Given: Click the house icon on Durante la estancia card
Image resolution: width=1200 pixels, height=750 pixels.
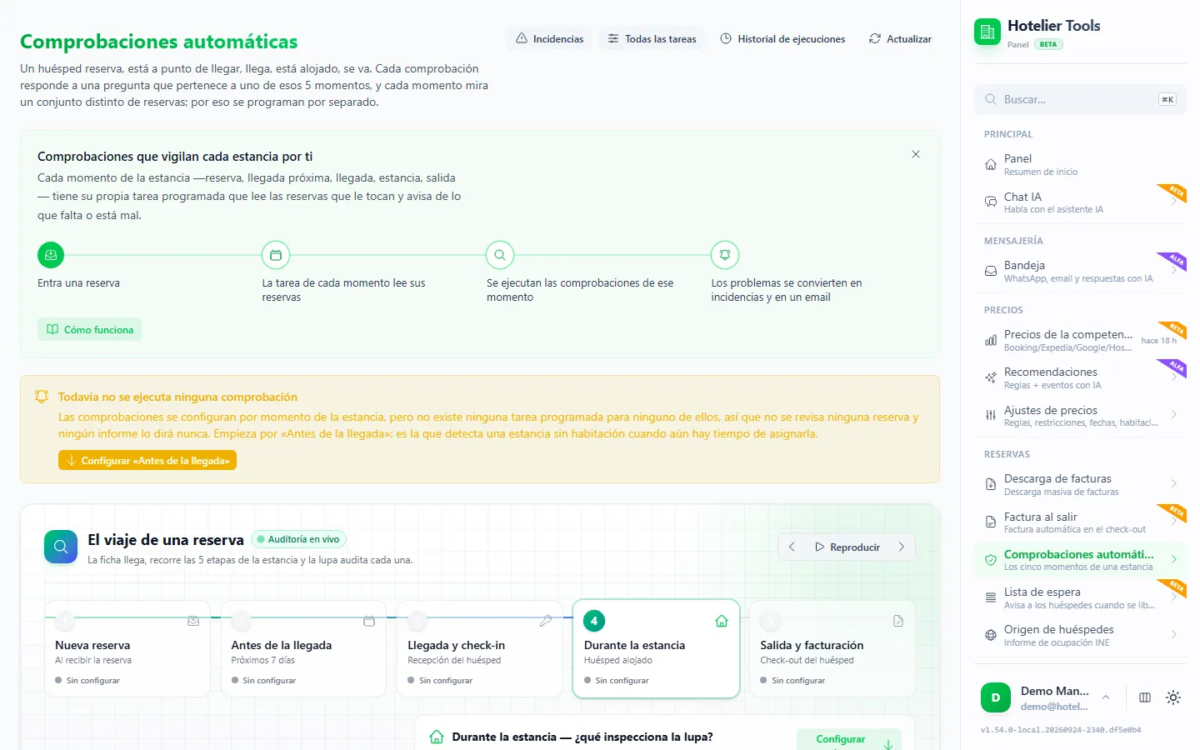Looking at the screenshot, I should [722, 621].
